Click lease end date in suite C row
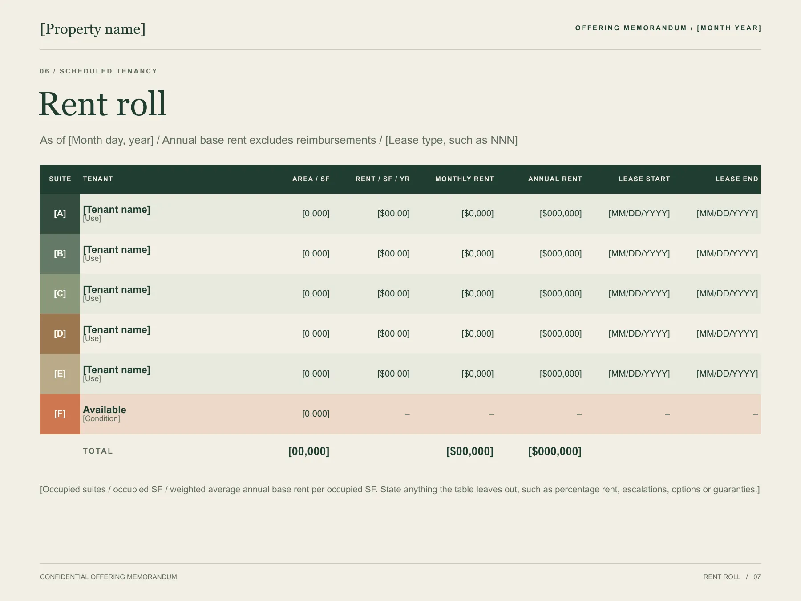Screen dimensions: 801x601 (727, 294)
